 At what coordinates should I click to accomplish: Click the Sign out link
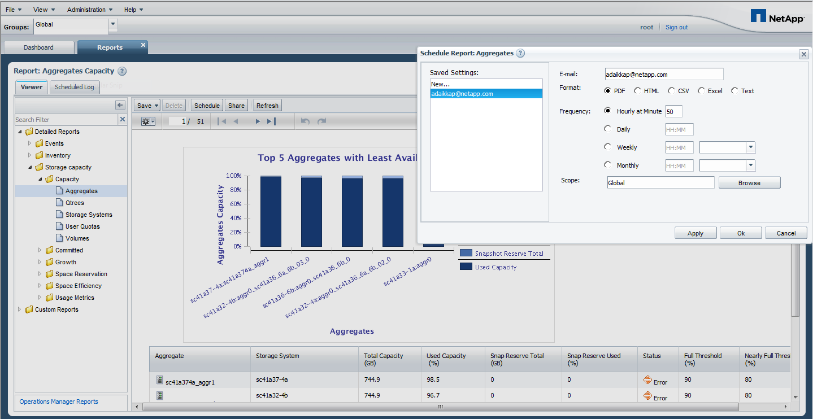click(676, 27)
